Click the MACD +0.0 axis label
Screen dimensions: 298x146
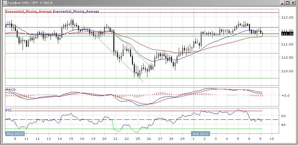[x=285, y=95]
